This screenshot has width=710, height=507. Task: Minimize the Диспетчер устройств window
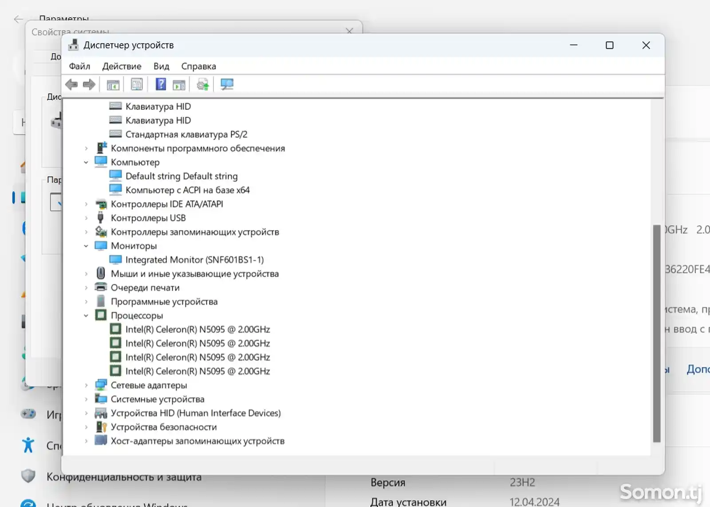[574, 45]
